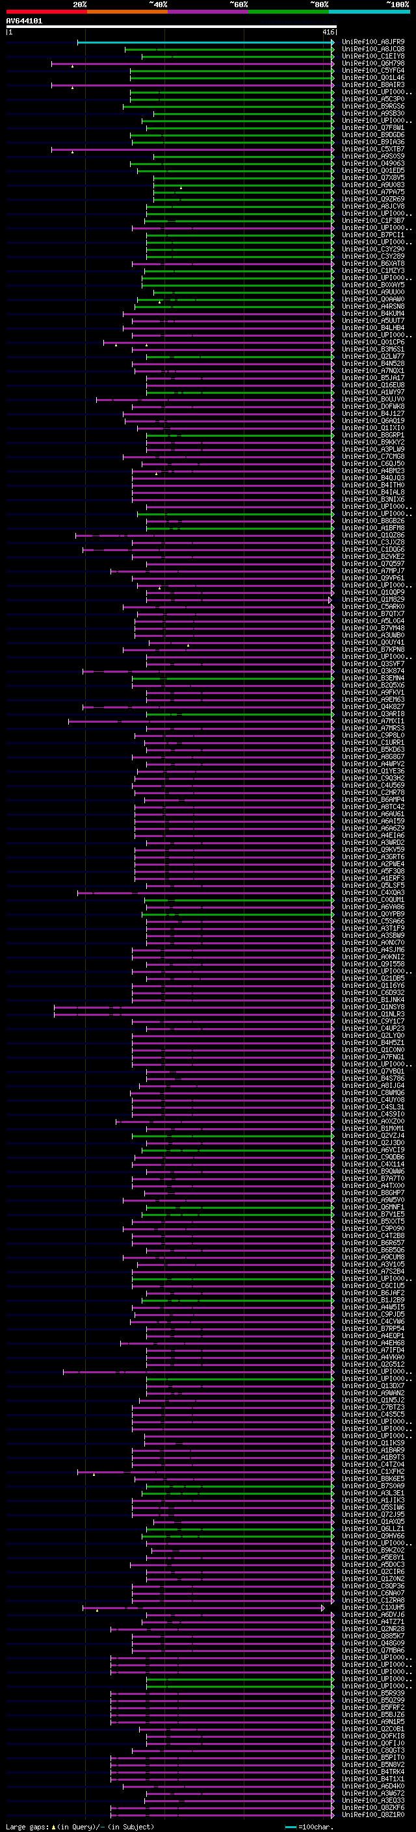416x1832 pixels.
Task: Open hit UniRef100_Q01L46
Action: (x=373, y=77)
